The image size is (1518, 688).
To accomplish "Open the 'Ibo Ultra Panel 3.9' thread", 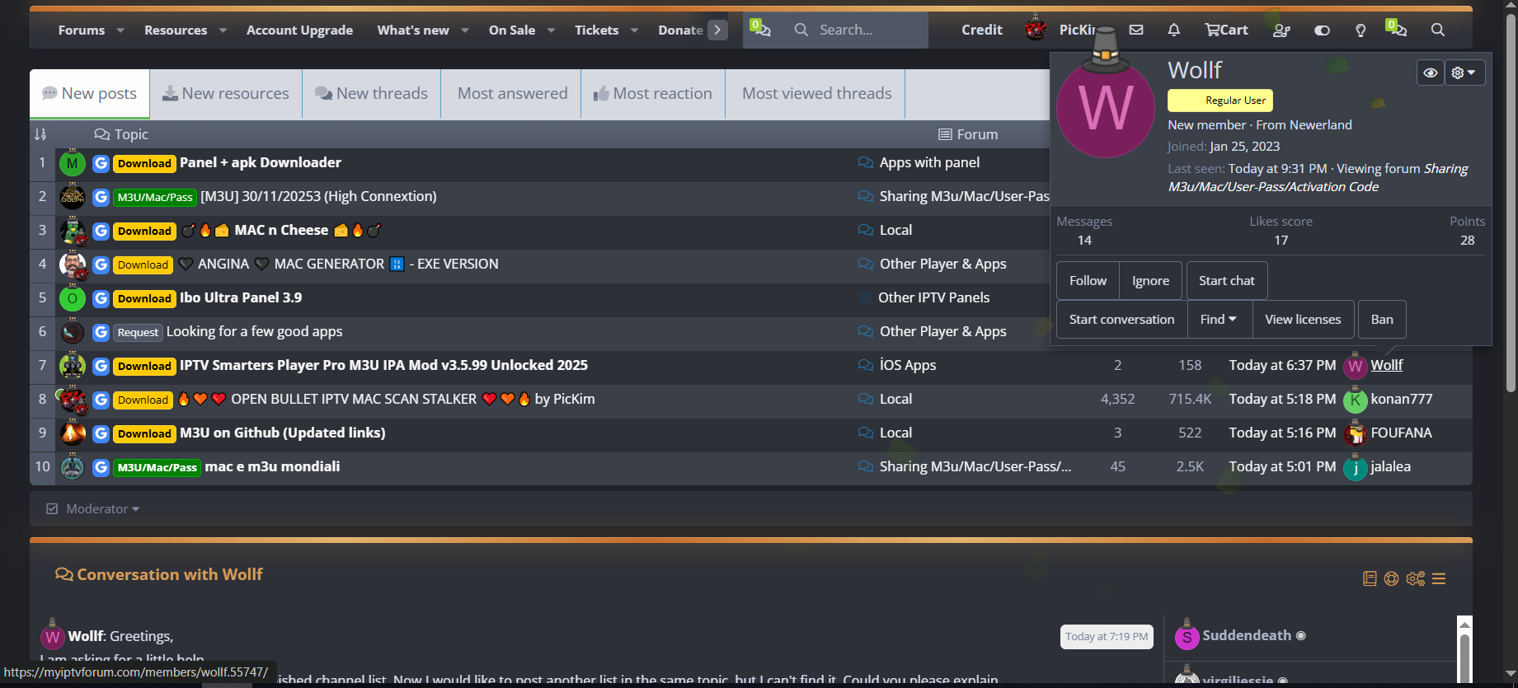I will point(241,297).
